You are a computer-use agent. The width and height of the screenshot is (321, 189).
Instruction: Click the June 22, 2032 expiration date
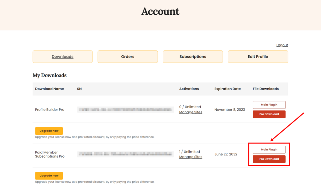coord(226,154)
